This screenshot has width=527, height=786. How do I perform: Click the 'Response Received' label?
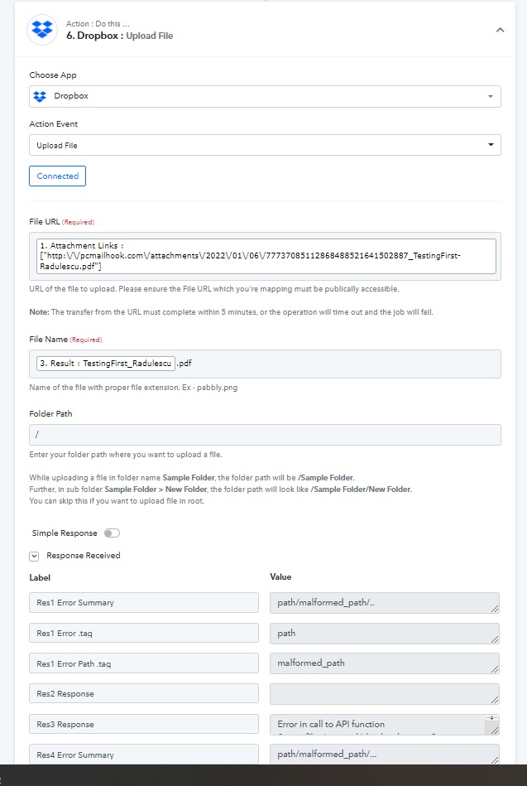click(84, 556)
